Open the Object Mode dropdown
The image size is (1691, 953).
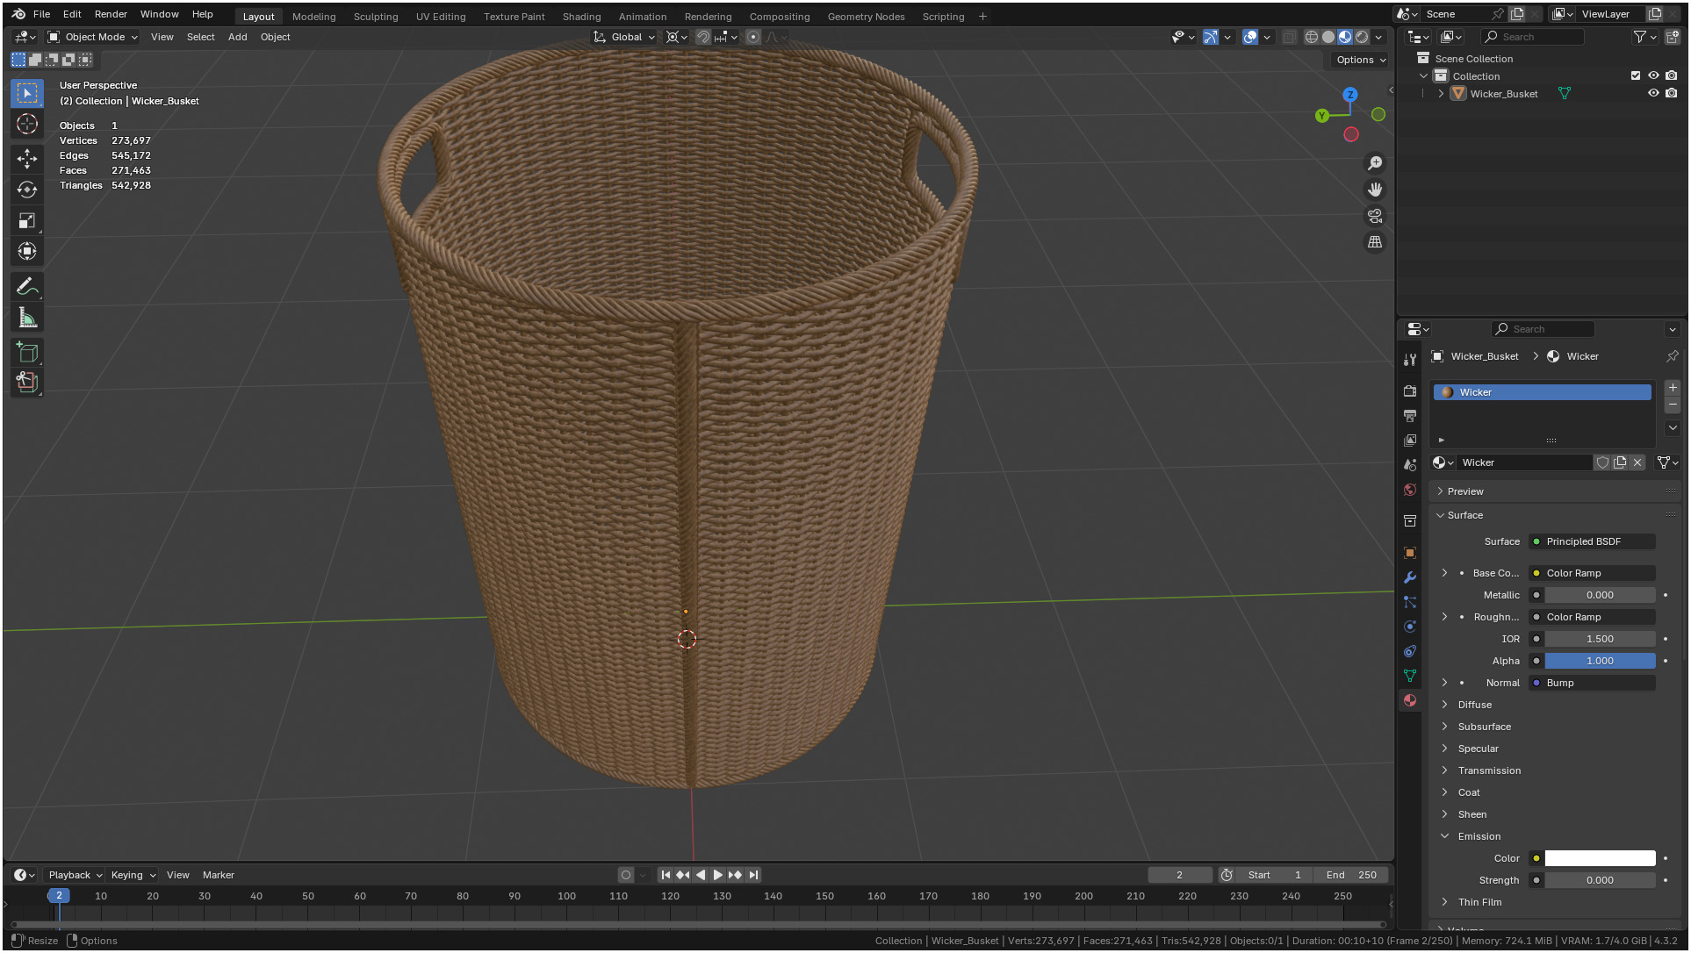[93, 37]
